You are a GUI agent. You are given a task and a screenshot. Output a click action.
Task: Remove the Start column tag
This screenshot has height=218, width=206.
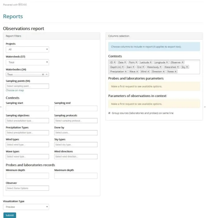pyautogui.click(x=133, y=67)
